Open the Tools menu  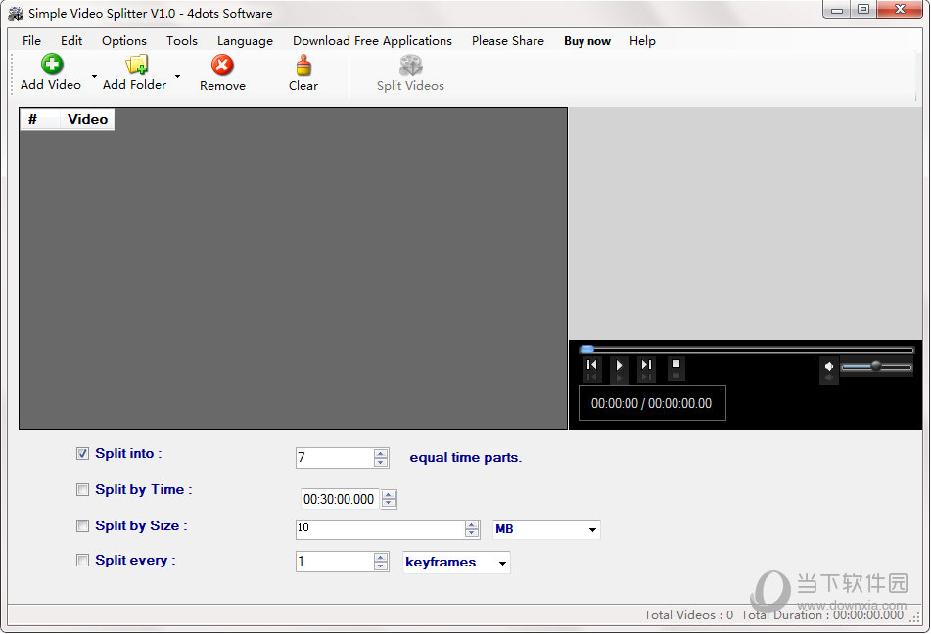(182, 41)
